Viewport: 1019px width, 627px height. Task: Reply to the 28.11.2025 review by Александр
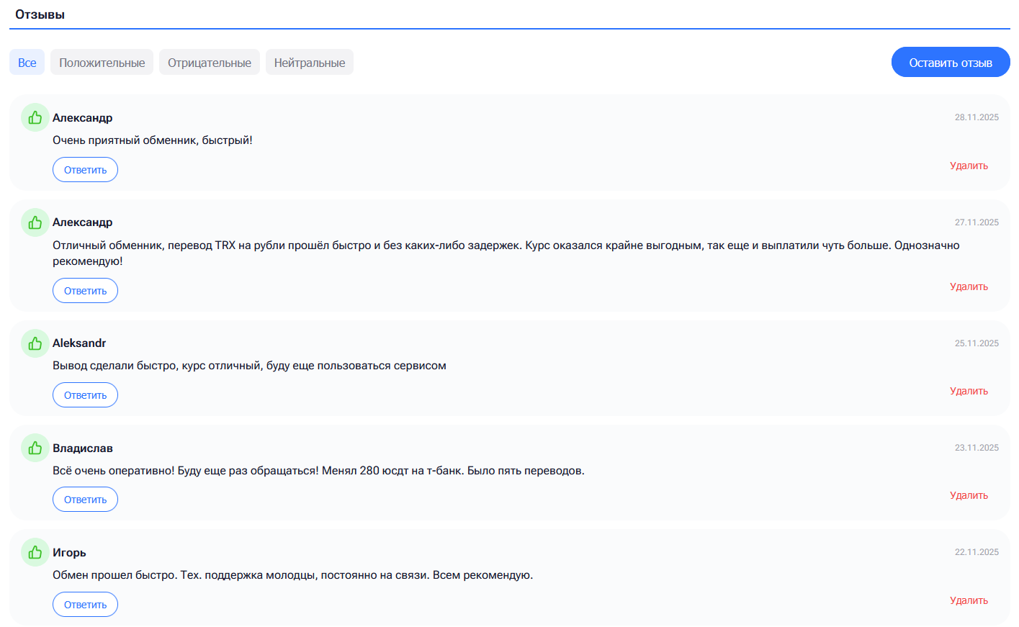[85, 170]
